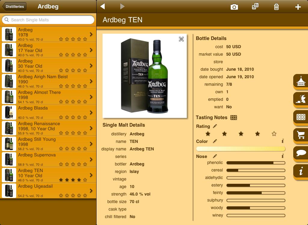
Task: Go back to Distilleries list
Action: tap(14, 7)
